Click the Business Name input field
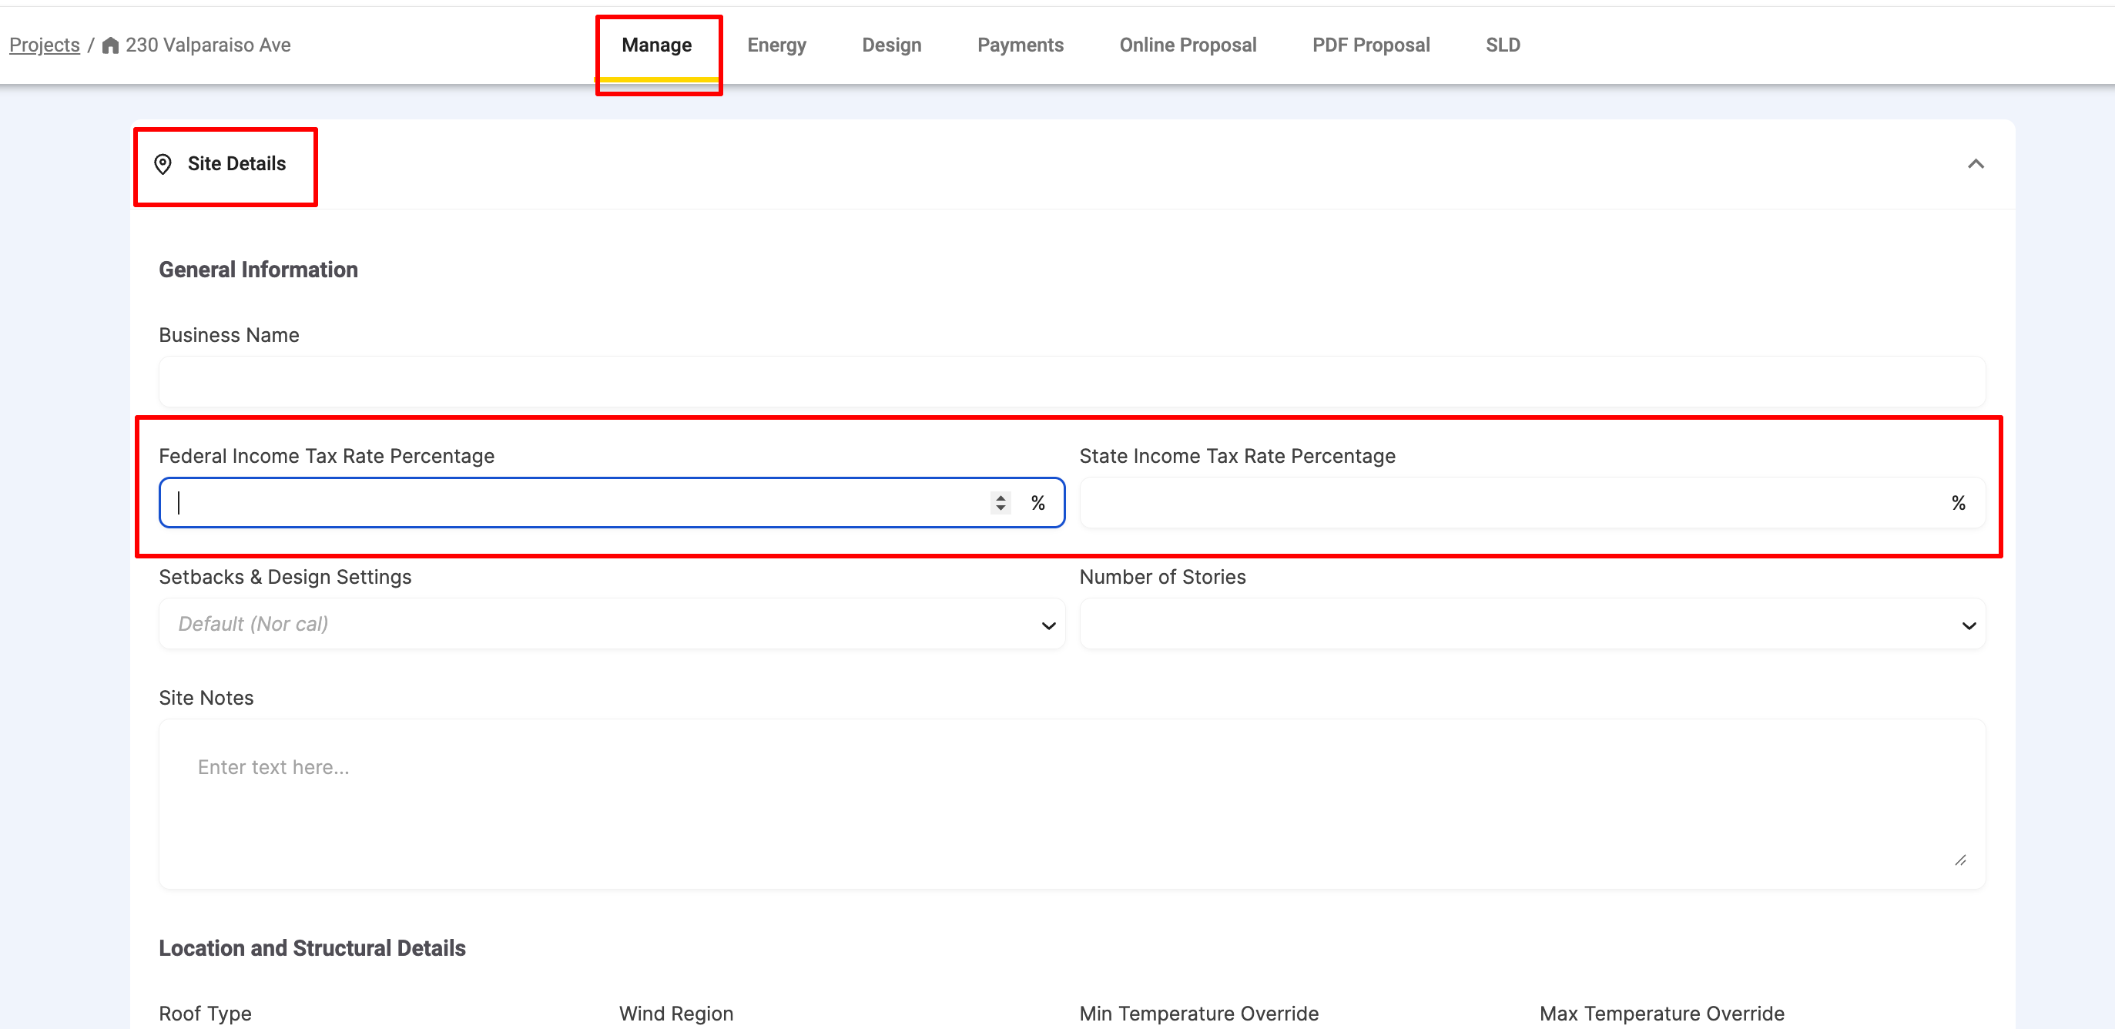Viewport: 2115px width, 1029px height. (1071, 382)
